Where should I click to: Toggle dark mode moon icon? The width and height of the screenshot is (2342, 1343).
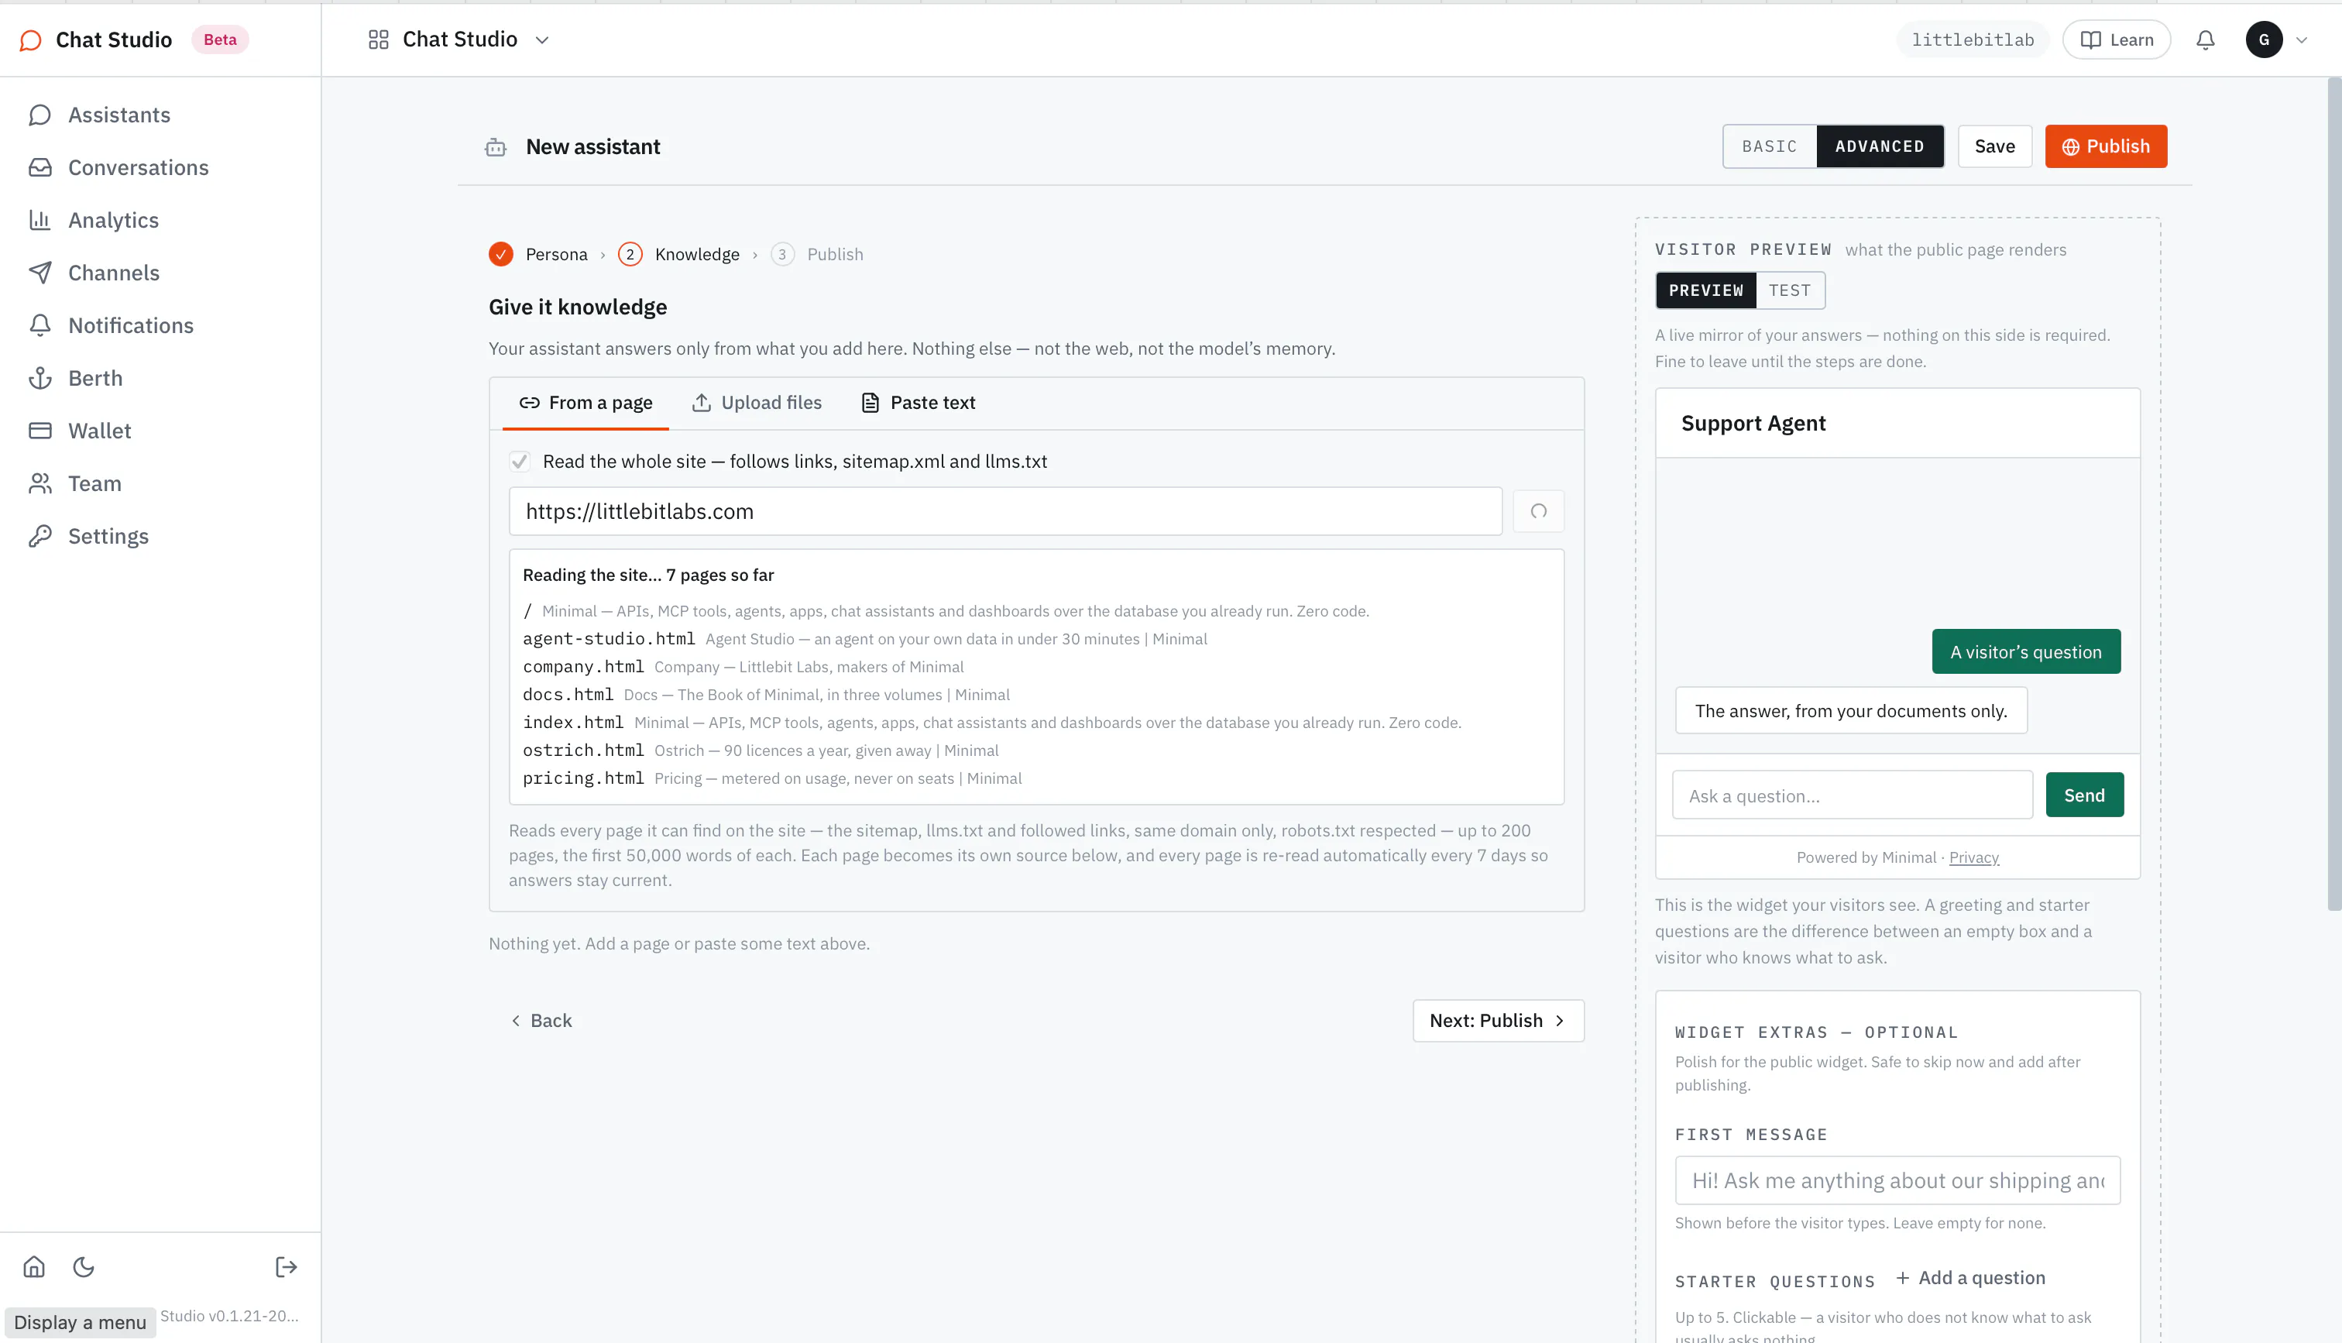84,1266
